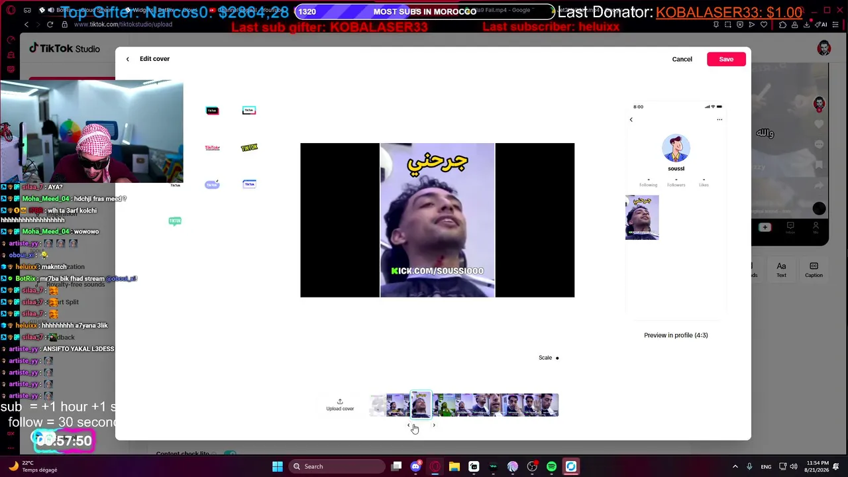Click the 'Preview in profile (4:3)' label
Viewport: 848px width, 477px height.
pyautogui.click(x=676, y=335)
